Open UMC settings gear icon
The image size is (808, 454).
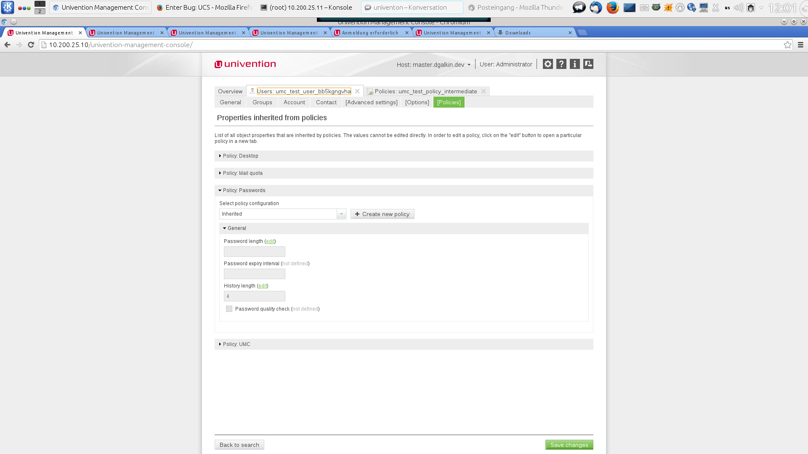point(548,64)
